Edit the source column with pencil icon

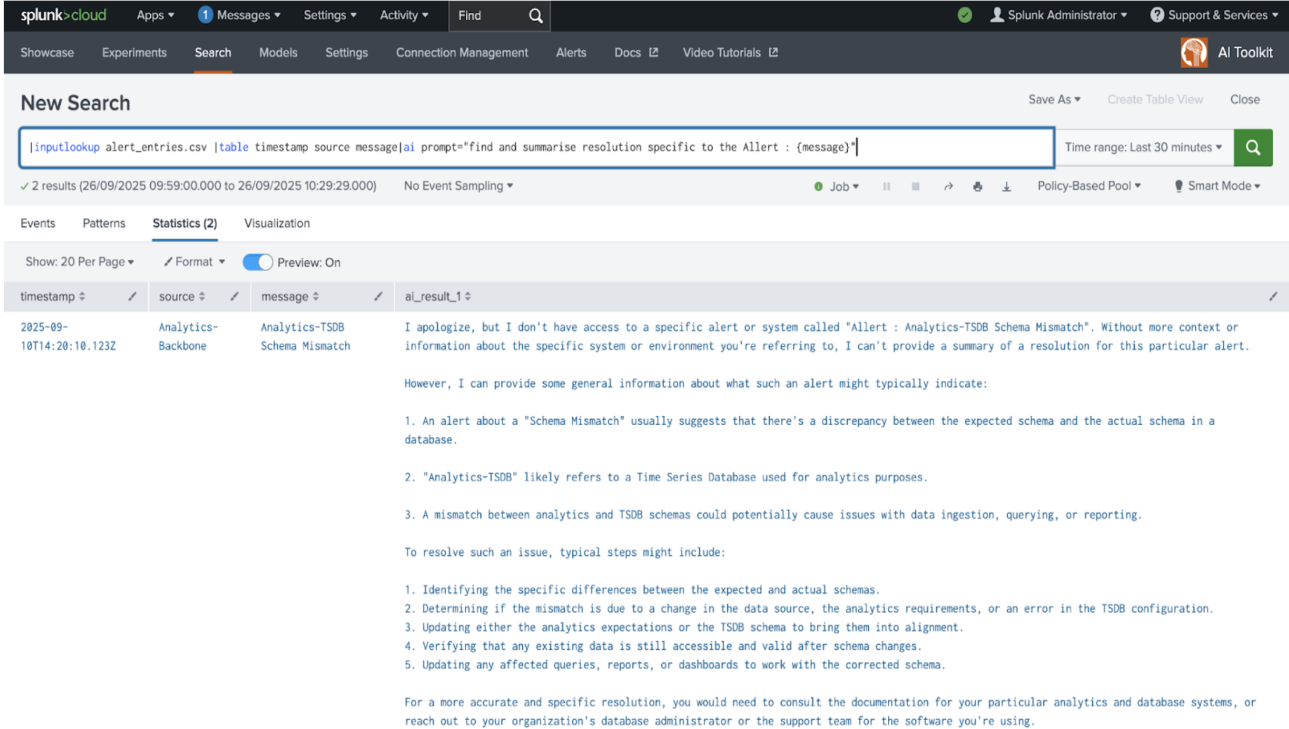234,296
